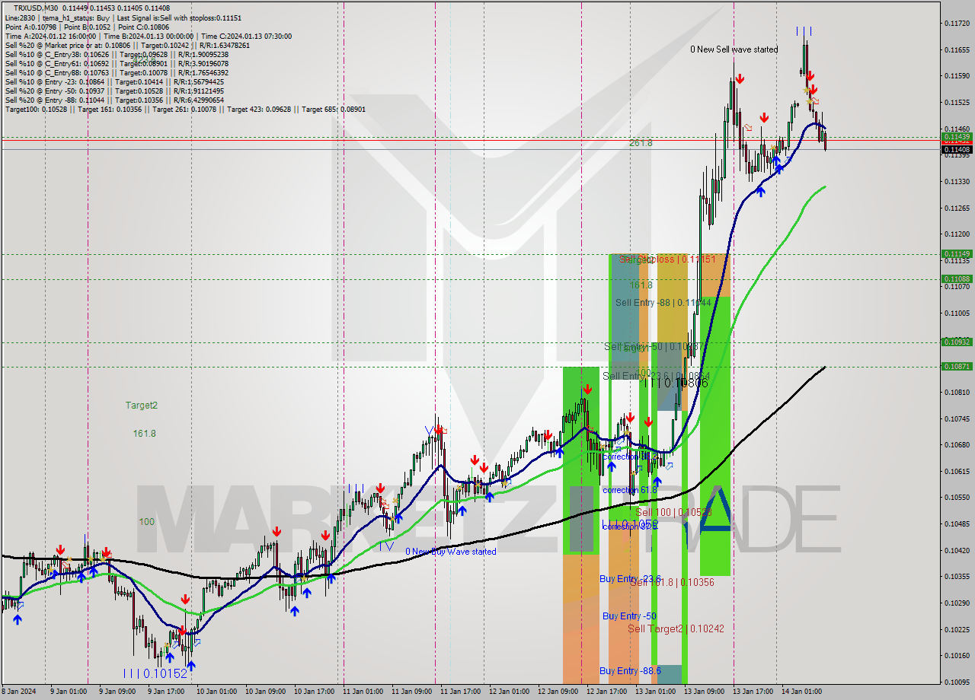Click the green 0.10932 price tag
The width and height of the screenshot is (975, 700).
957,342
